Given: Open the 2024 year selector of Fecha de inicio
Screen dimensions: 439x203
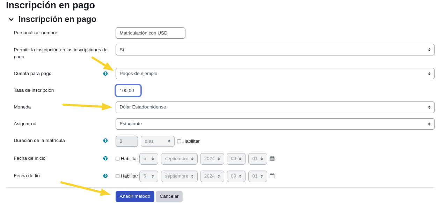Looking at the screenshot, I should coord(212,158).
